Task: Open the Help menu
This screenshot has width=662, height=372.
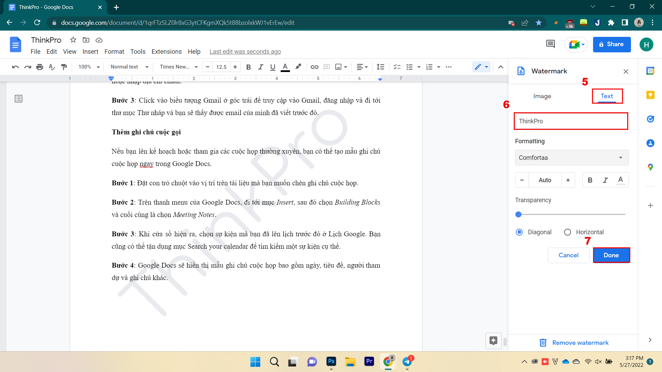Action: pyautogui.click(x=194, y=52)
